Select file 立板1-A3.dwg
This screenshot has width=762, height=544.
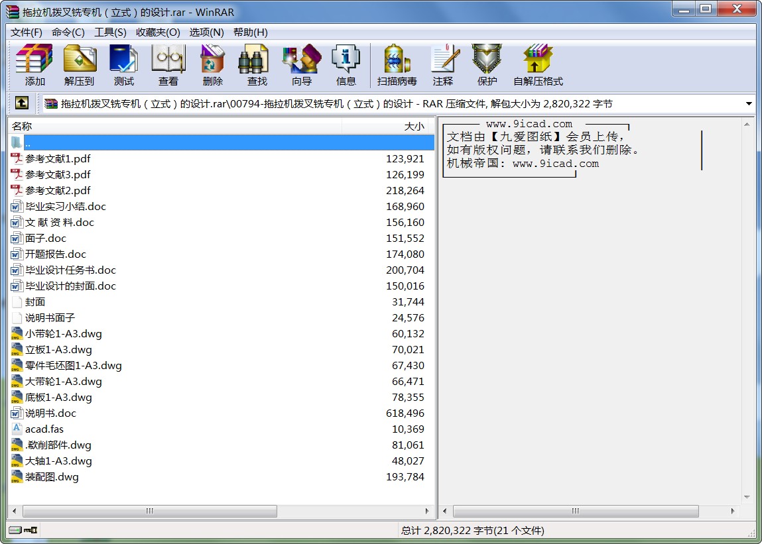[x=222, y=350]
